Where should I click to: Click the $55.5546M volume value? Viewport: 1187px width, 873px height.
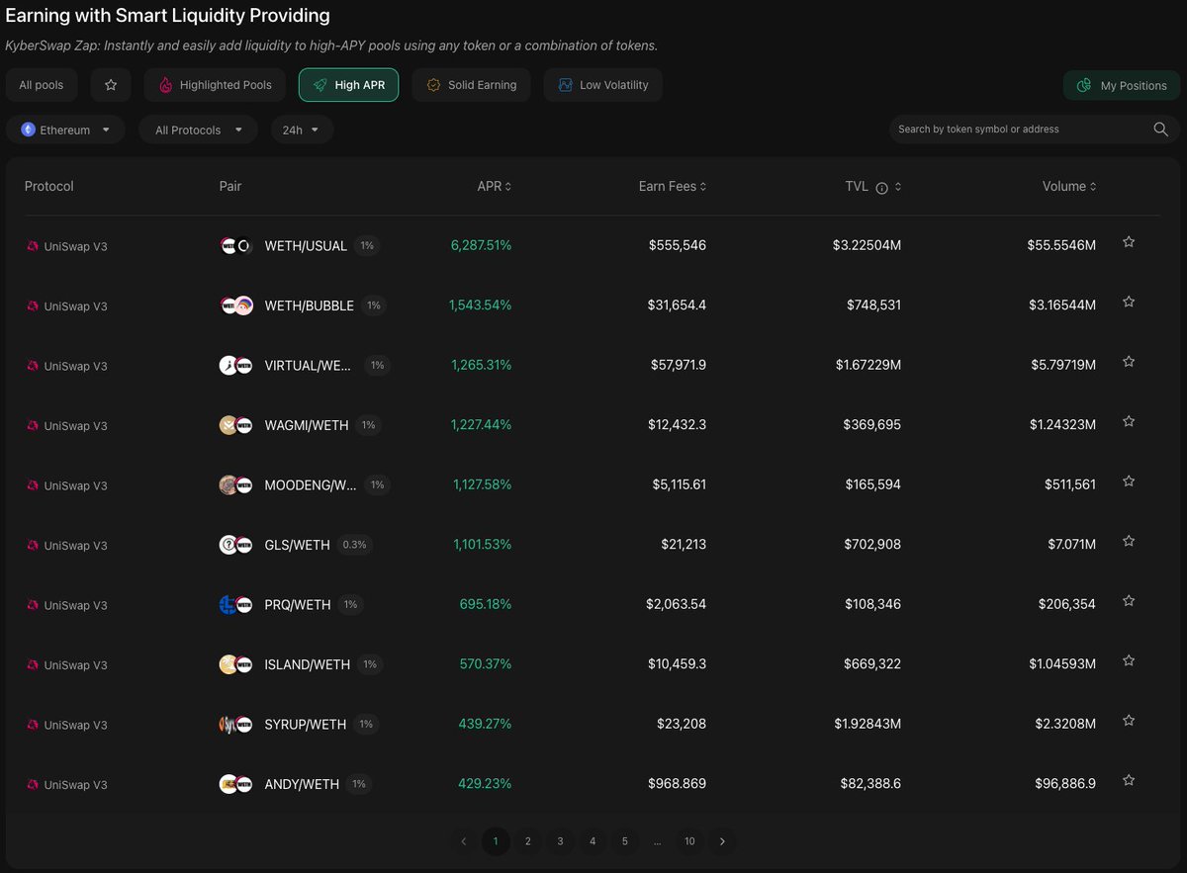pyautogui.click(x=1061, y=245)
